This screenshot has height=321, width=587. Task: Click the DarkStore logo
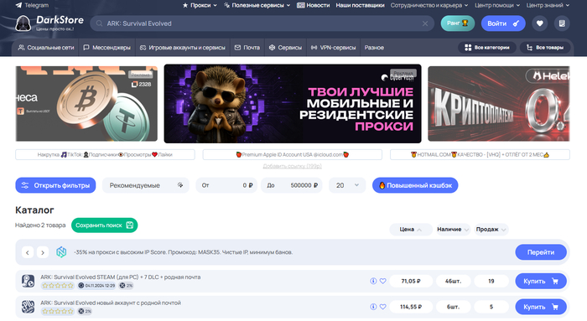click(x=49, y=23)
